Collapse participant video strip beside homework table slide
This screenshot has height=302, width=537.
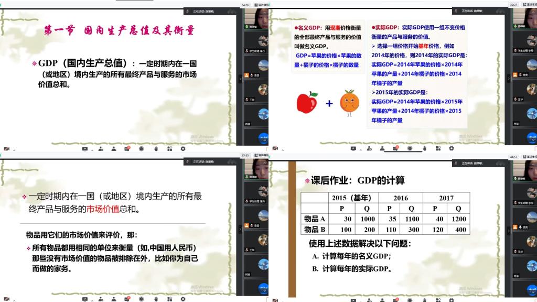[x=509, y=229]
